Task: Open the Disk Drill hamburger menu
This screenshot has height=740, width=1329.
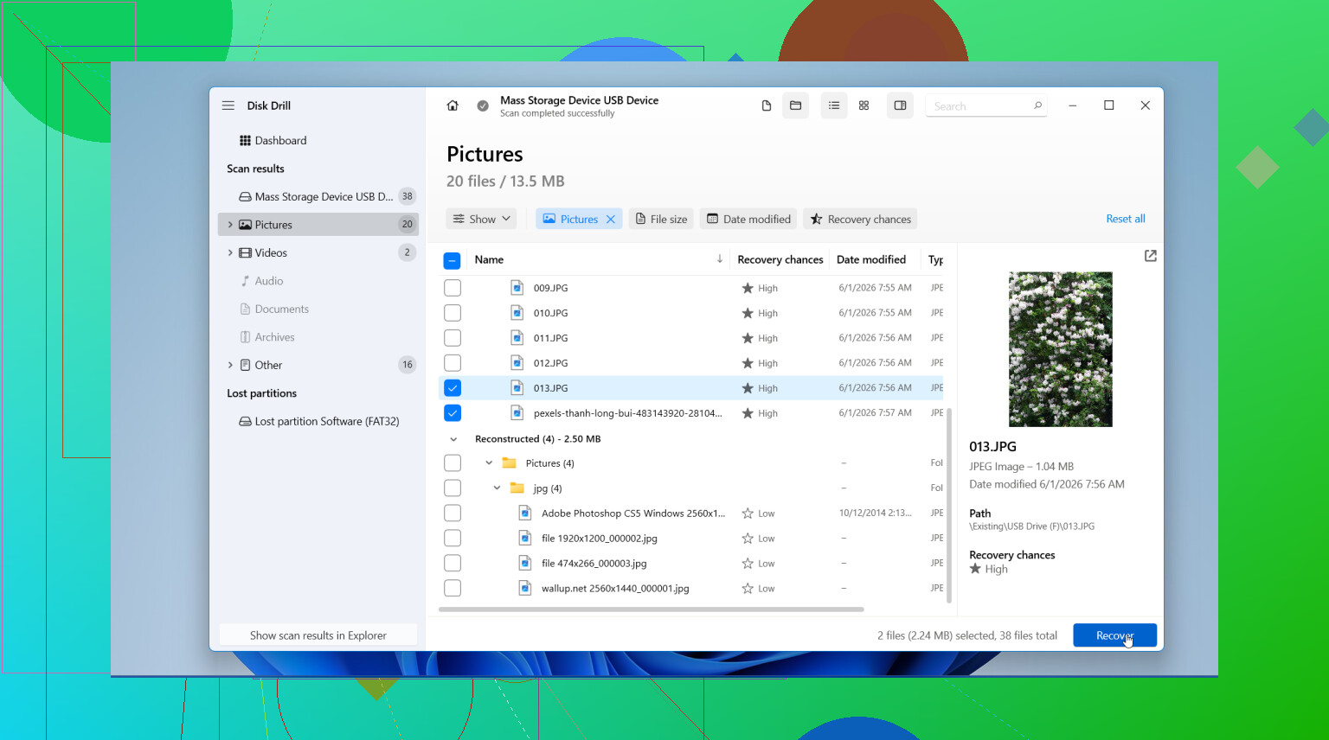Action: [x=228, y=105]
